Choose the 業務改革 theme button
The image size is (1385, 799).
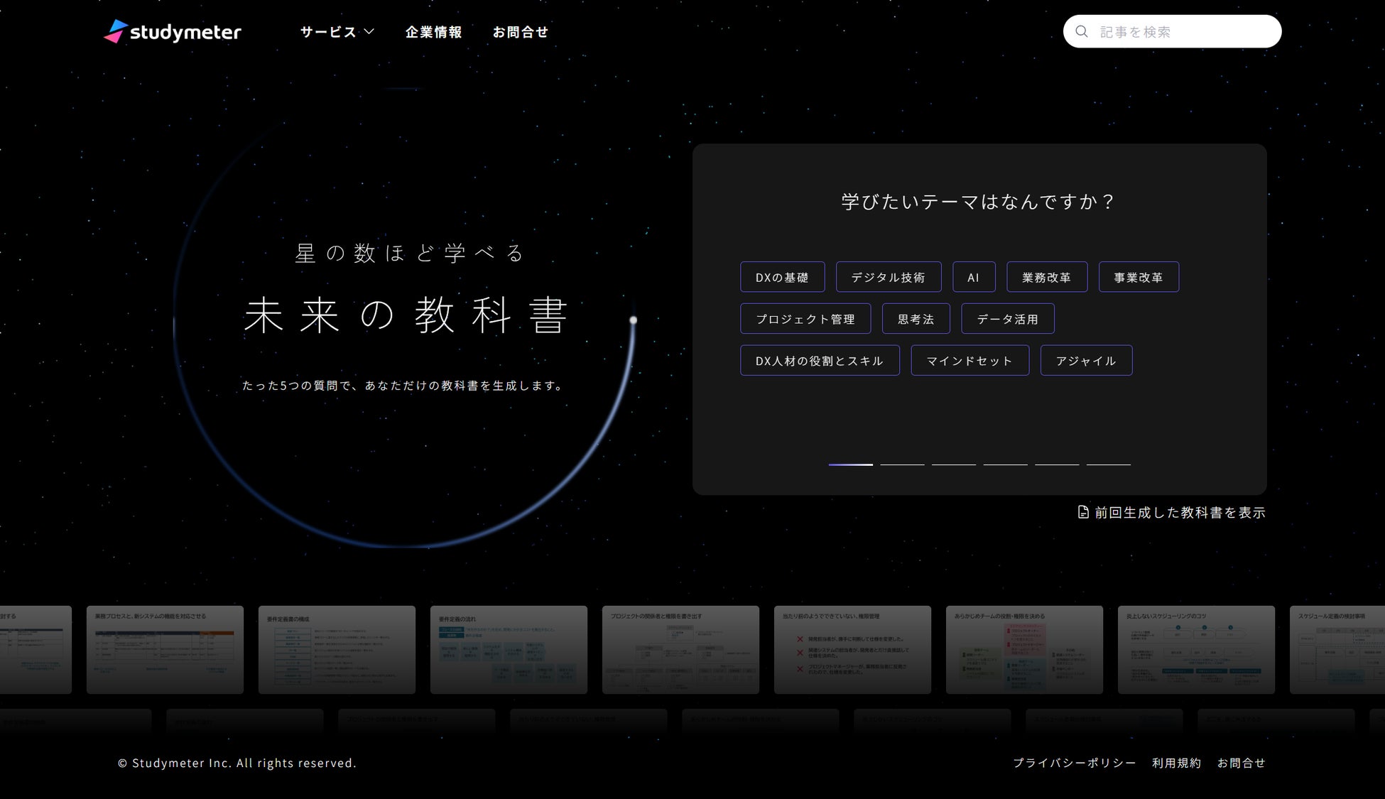(x=1046, y=277)
